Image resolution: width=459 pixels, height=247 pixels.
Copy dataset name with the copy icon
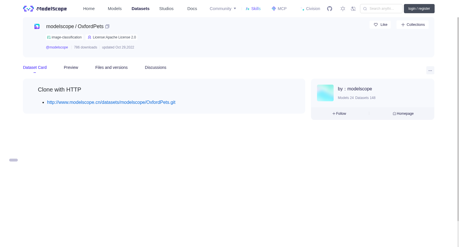[107, 26]
